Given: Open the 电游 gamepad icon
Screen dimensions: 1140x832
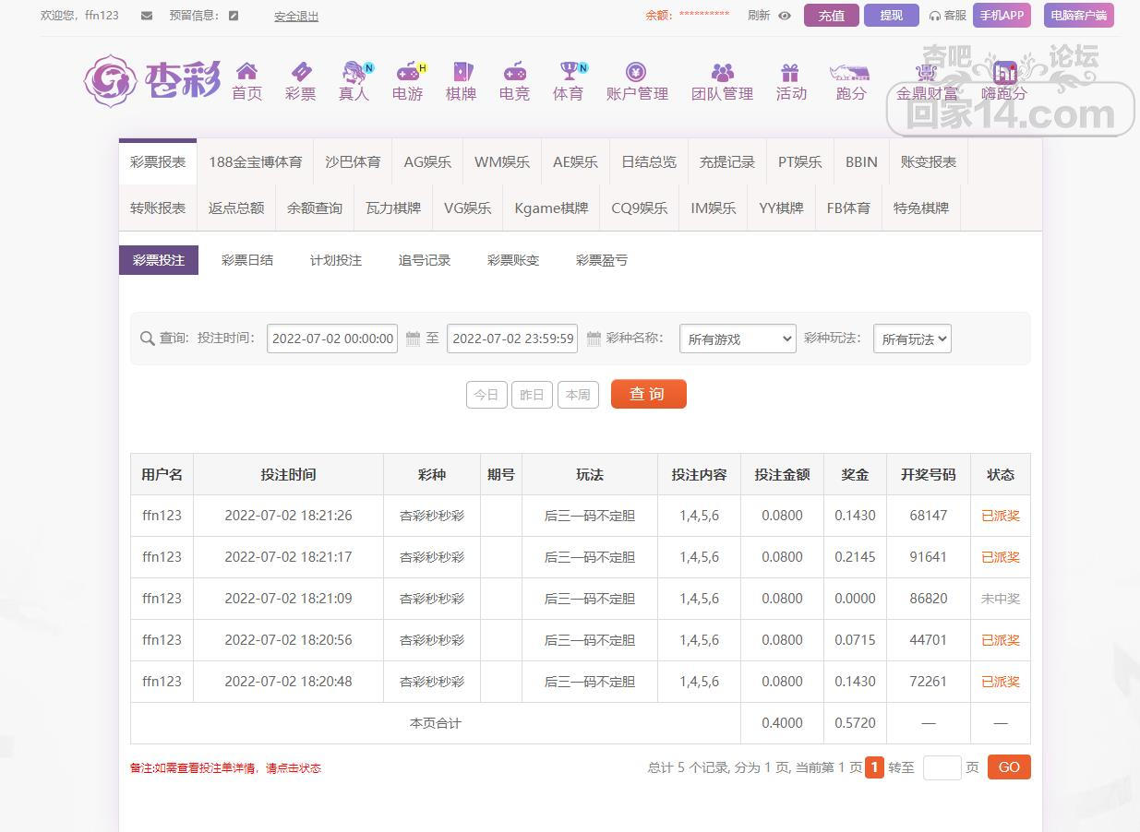Looking at the screenshot, I should coord(407,72).
